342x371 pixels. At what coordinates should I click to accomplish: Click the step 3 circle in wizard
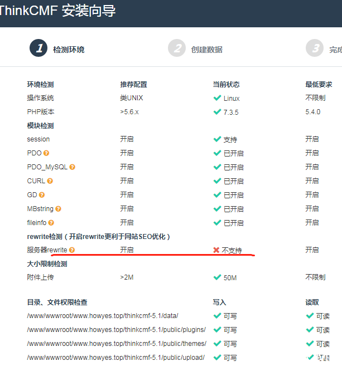315,48
